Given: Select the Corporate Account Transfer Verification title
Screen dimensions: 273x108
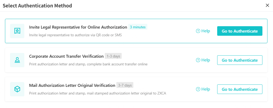Looking at the screenshot, I should coord(66,56).
